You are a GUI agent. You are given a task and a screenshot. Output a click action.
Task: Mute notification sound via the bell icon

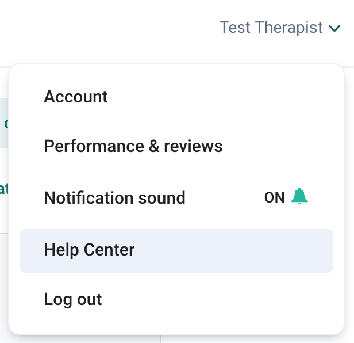pos(299,196)
